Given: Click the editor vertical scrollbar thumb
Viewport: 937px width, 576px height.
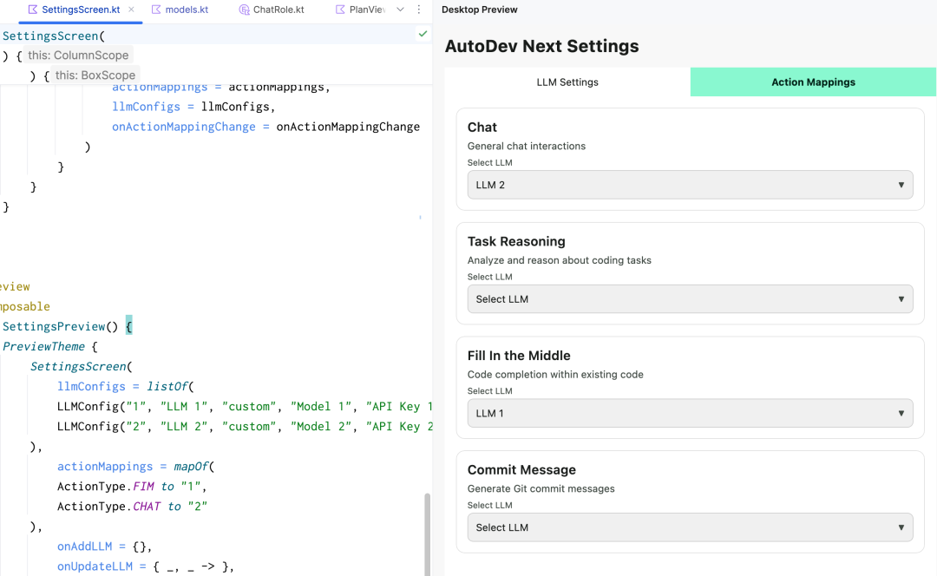Looking at the screenshot, I should point(427,534).
